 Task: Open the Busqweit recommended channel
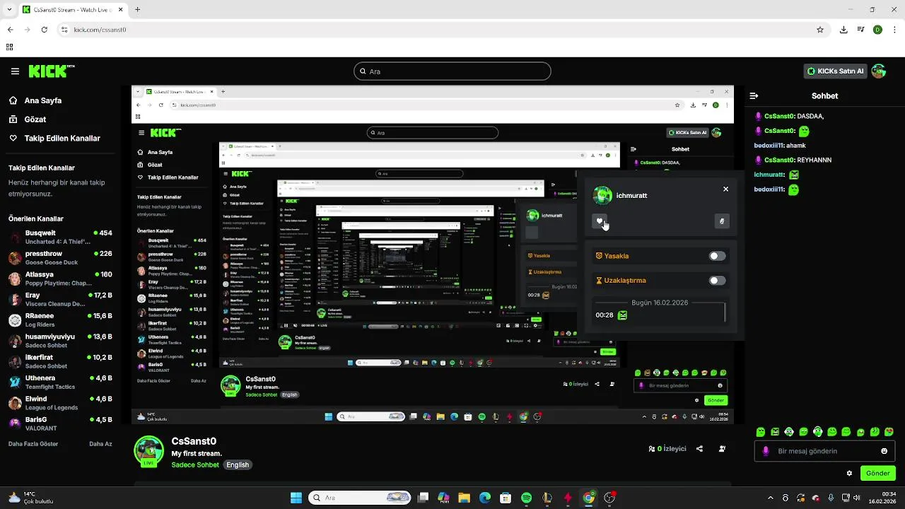click(60, 237)
